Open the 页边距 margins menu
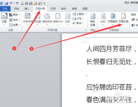The height and width of the screenshot is (107, 138). pyautogui.click(x=38, y=19)
